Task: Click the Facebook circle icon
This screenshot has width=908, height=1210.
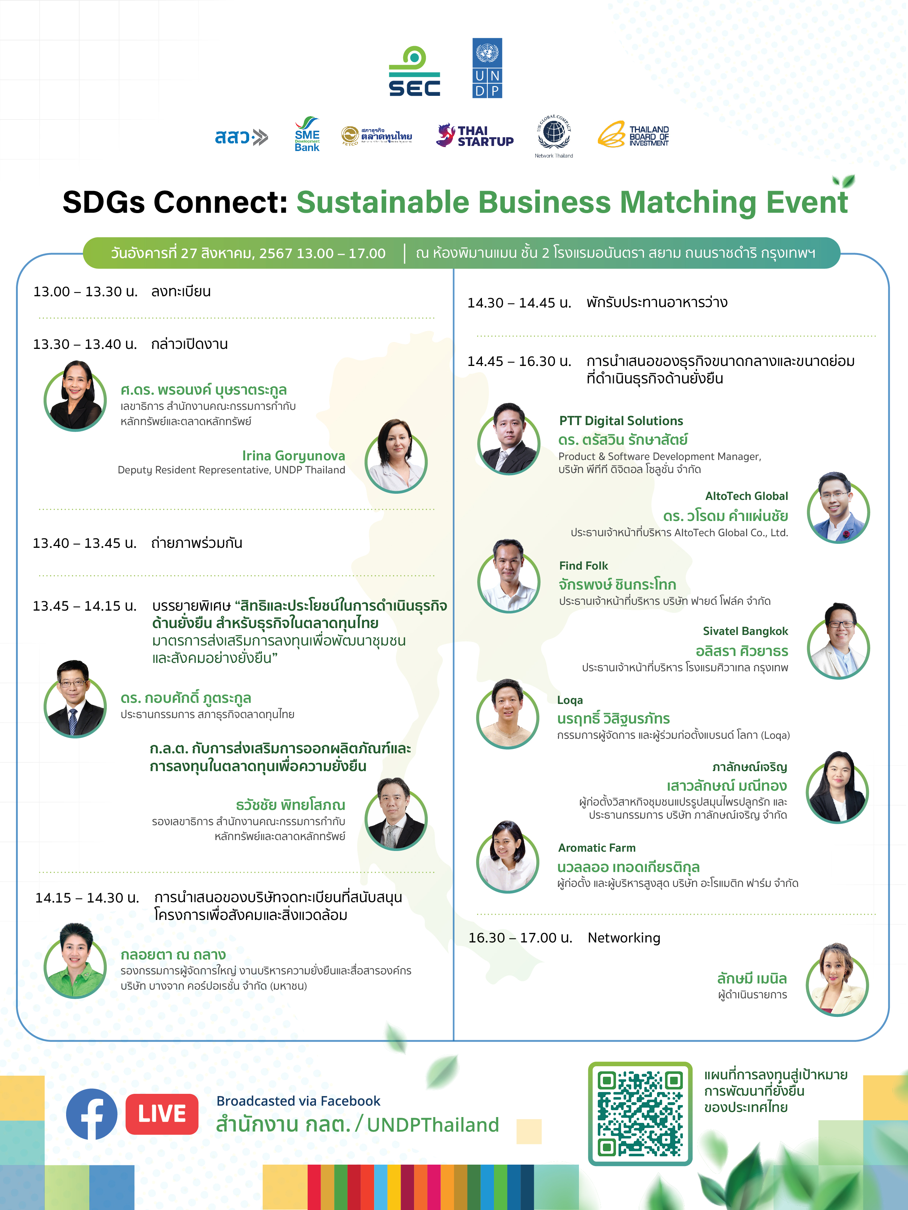Action: (92, 1114)
